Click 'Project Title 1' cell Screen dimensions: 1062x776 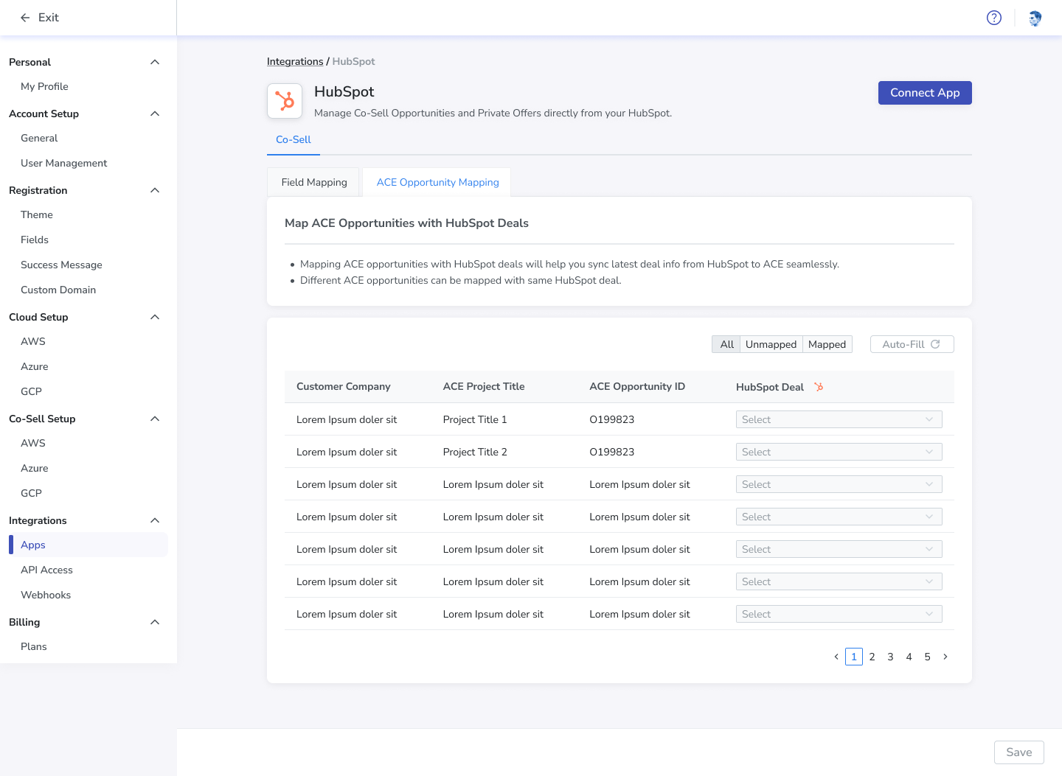tap(475, 419)
